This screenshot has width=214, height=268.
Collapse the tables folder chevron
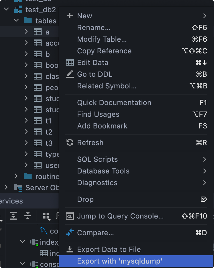tap(16, 21)
